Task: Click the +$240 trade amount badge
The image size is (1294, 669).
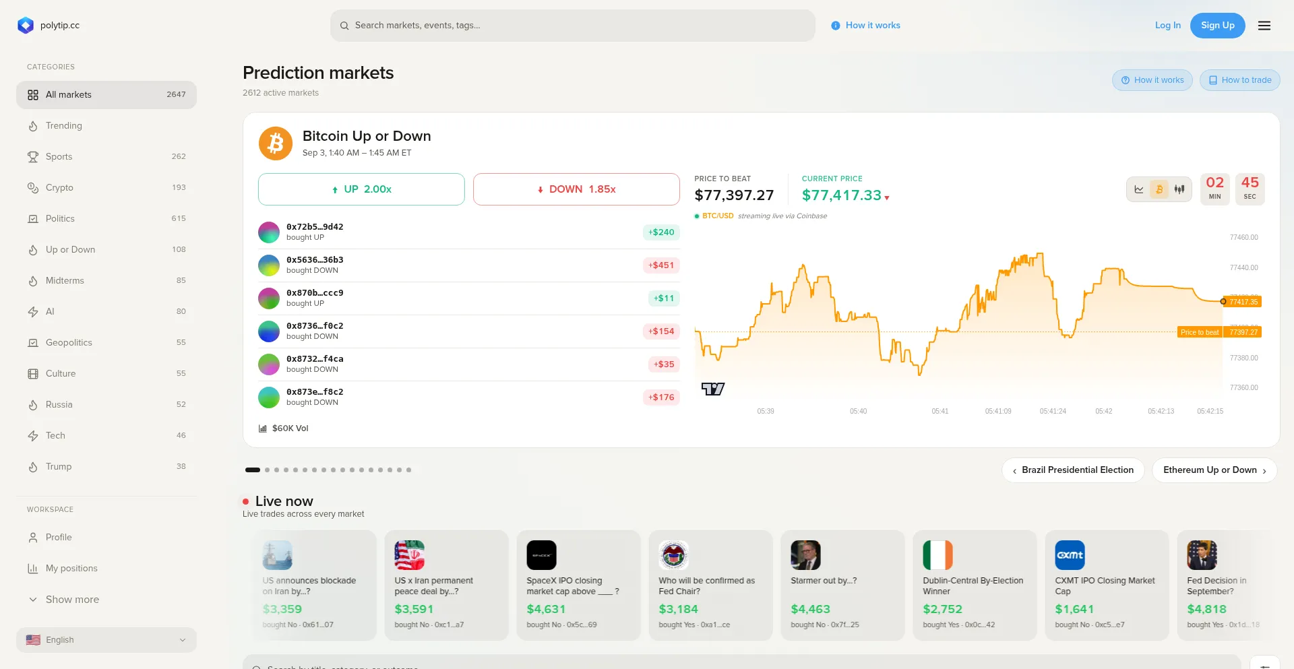Action: click(x=661, y=232)
